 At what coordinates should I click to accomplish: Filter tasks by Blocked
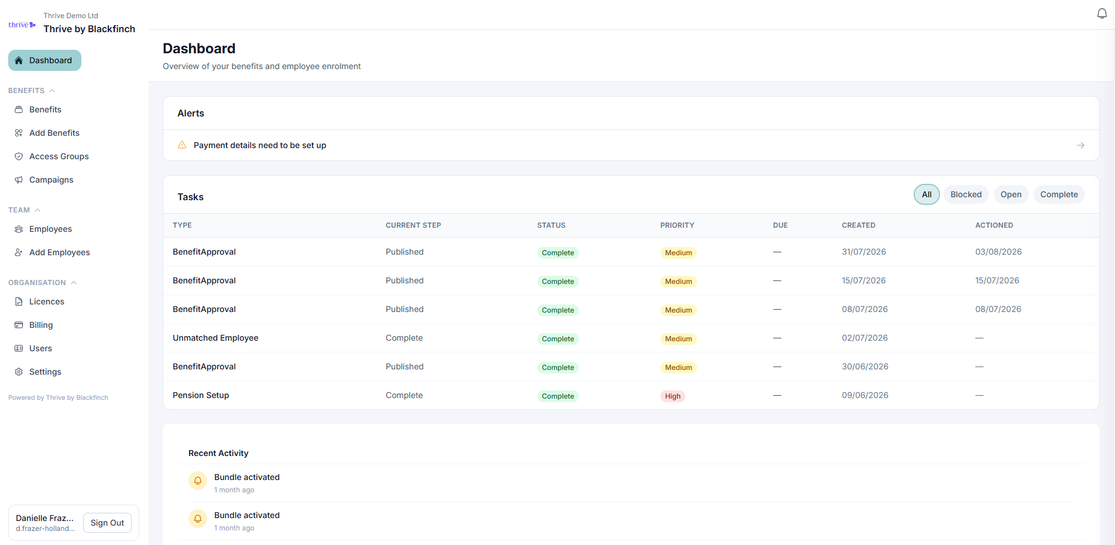pyautogui.click(x=966, y=194)
